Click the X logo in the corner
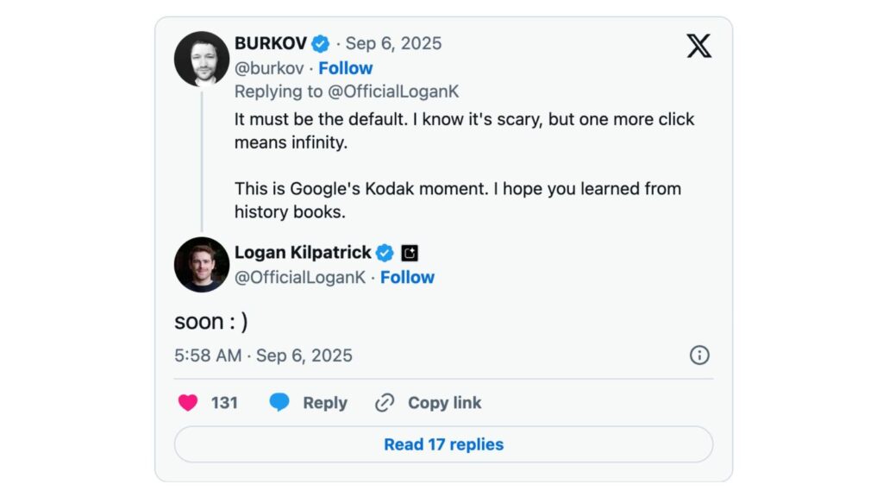 point(698,46)
